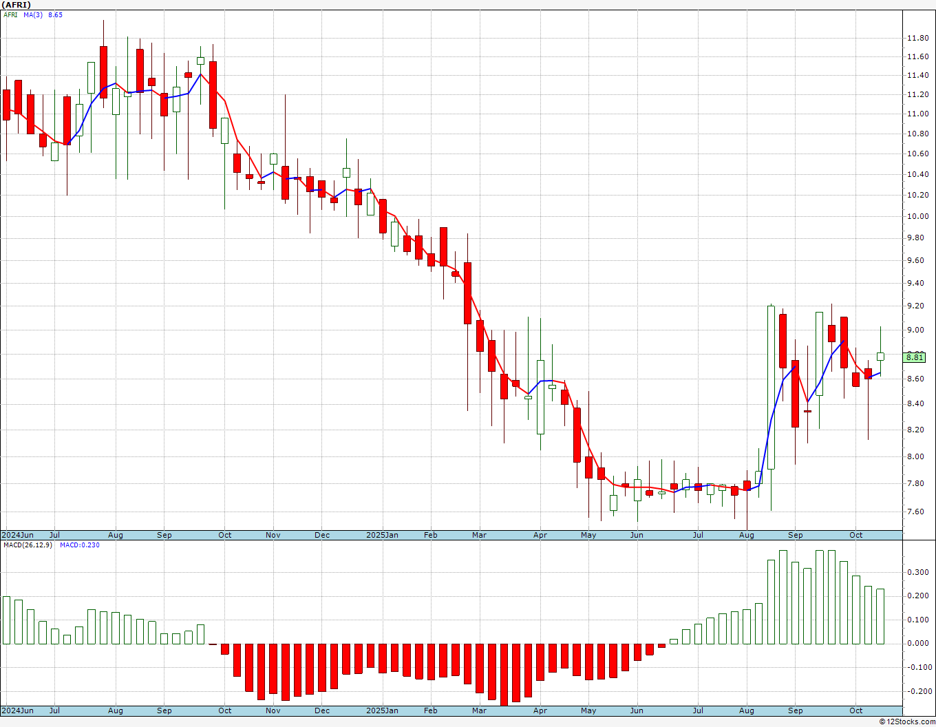936x727 pixels.
Task: Click the 11.80 price axis label
Action: [x=917, y=38]
